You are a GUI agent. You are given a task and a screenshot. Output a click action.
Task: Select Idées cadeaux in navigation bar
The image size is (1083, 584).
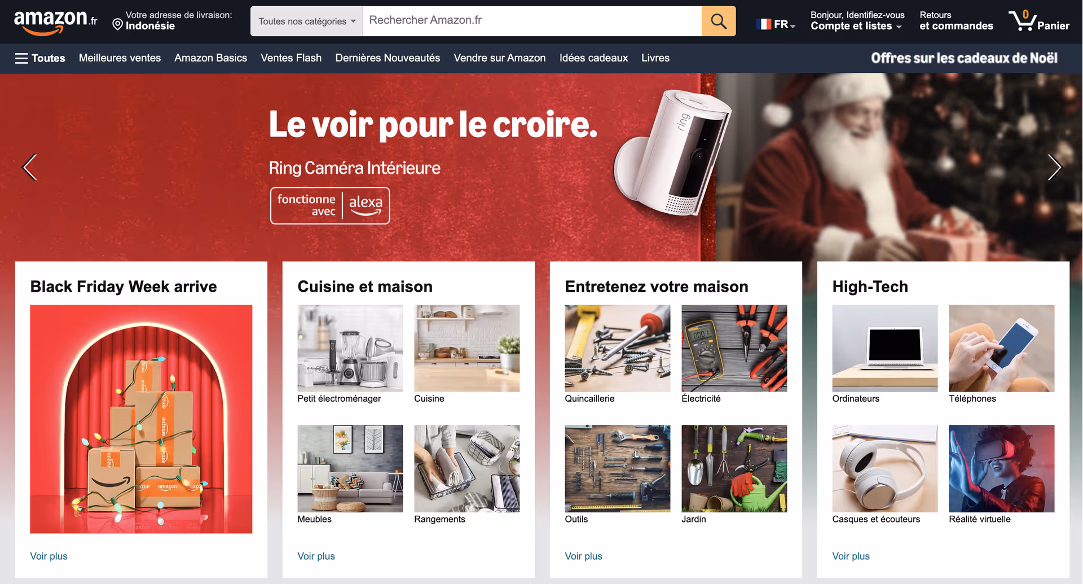(x=593, y=58)
